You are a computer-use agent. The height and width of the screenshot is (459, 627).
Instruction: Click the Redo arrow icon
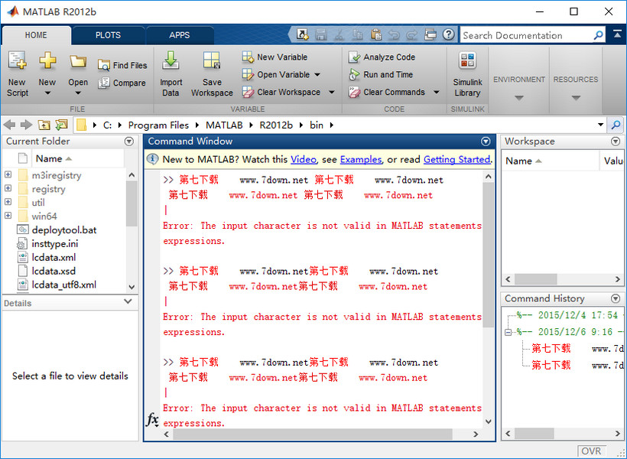(x=412, y=35)
